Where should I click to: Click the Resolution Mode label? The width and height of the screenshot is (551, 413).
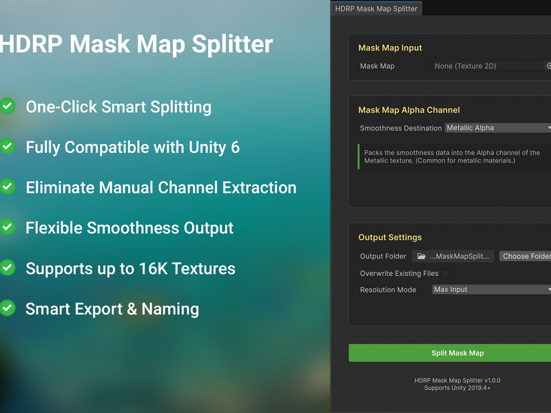(x=388, y=290)
